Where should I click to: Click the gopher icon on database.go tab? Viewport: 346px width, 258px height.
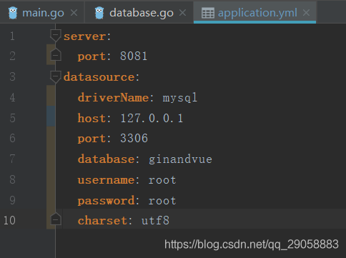tap(99, 13)
